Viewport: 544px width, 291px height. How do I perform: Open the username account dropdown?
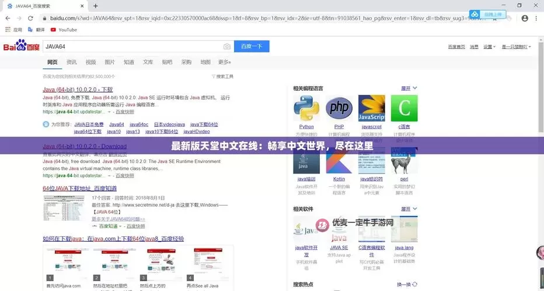click(x=516, y=47)
